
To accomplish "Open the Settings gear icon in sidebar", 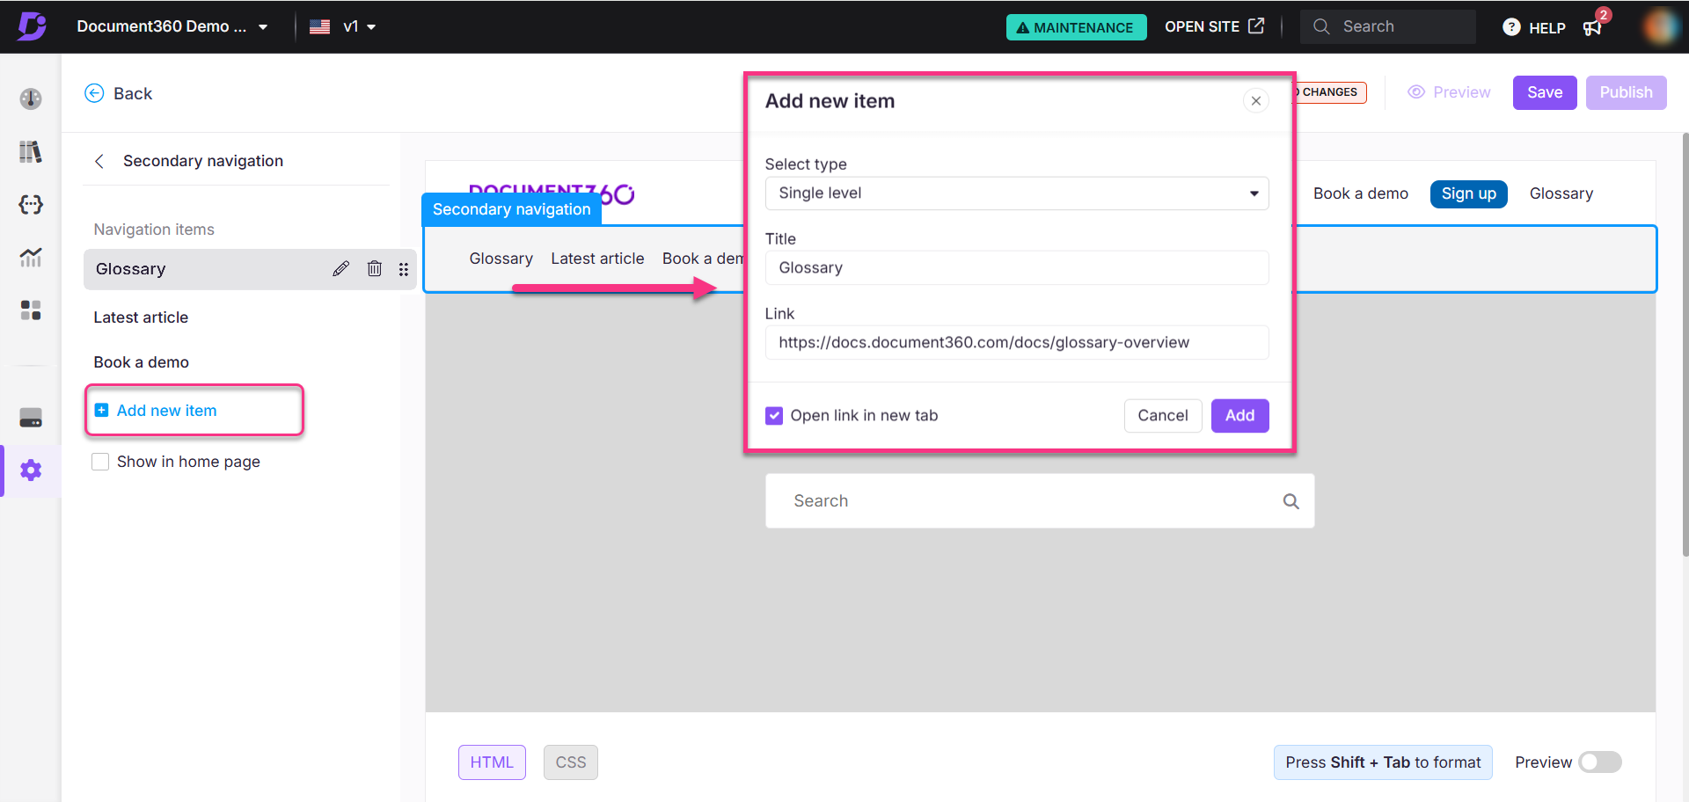I will click(x=31, y=470).
